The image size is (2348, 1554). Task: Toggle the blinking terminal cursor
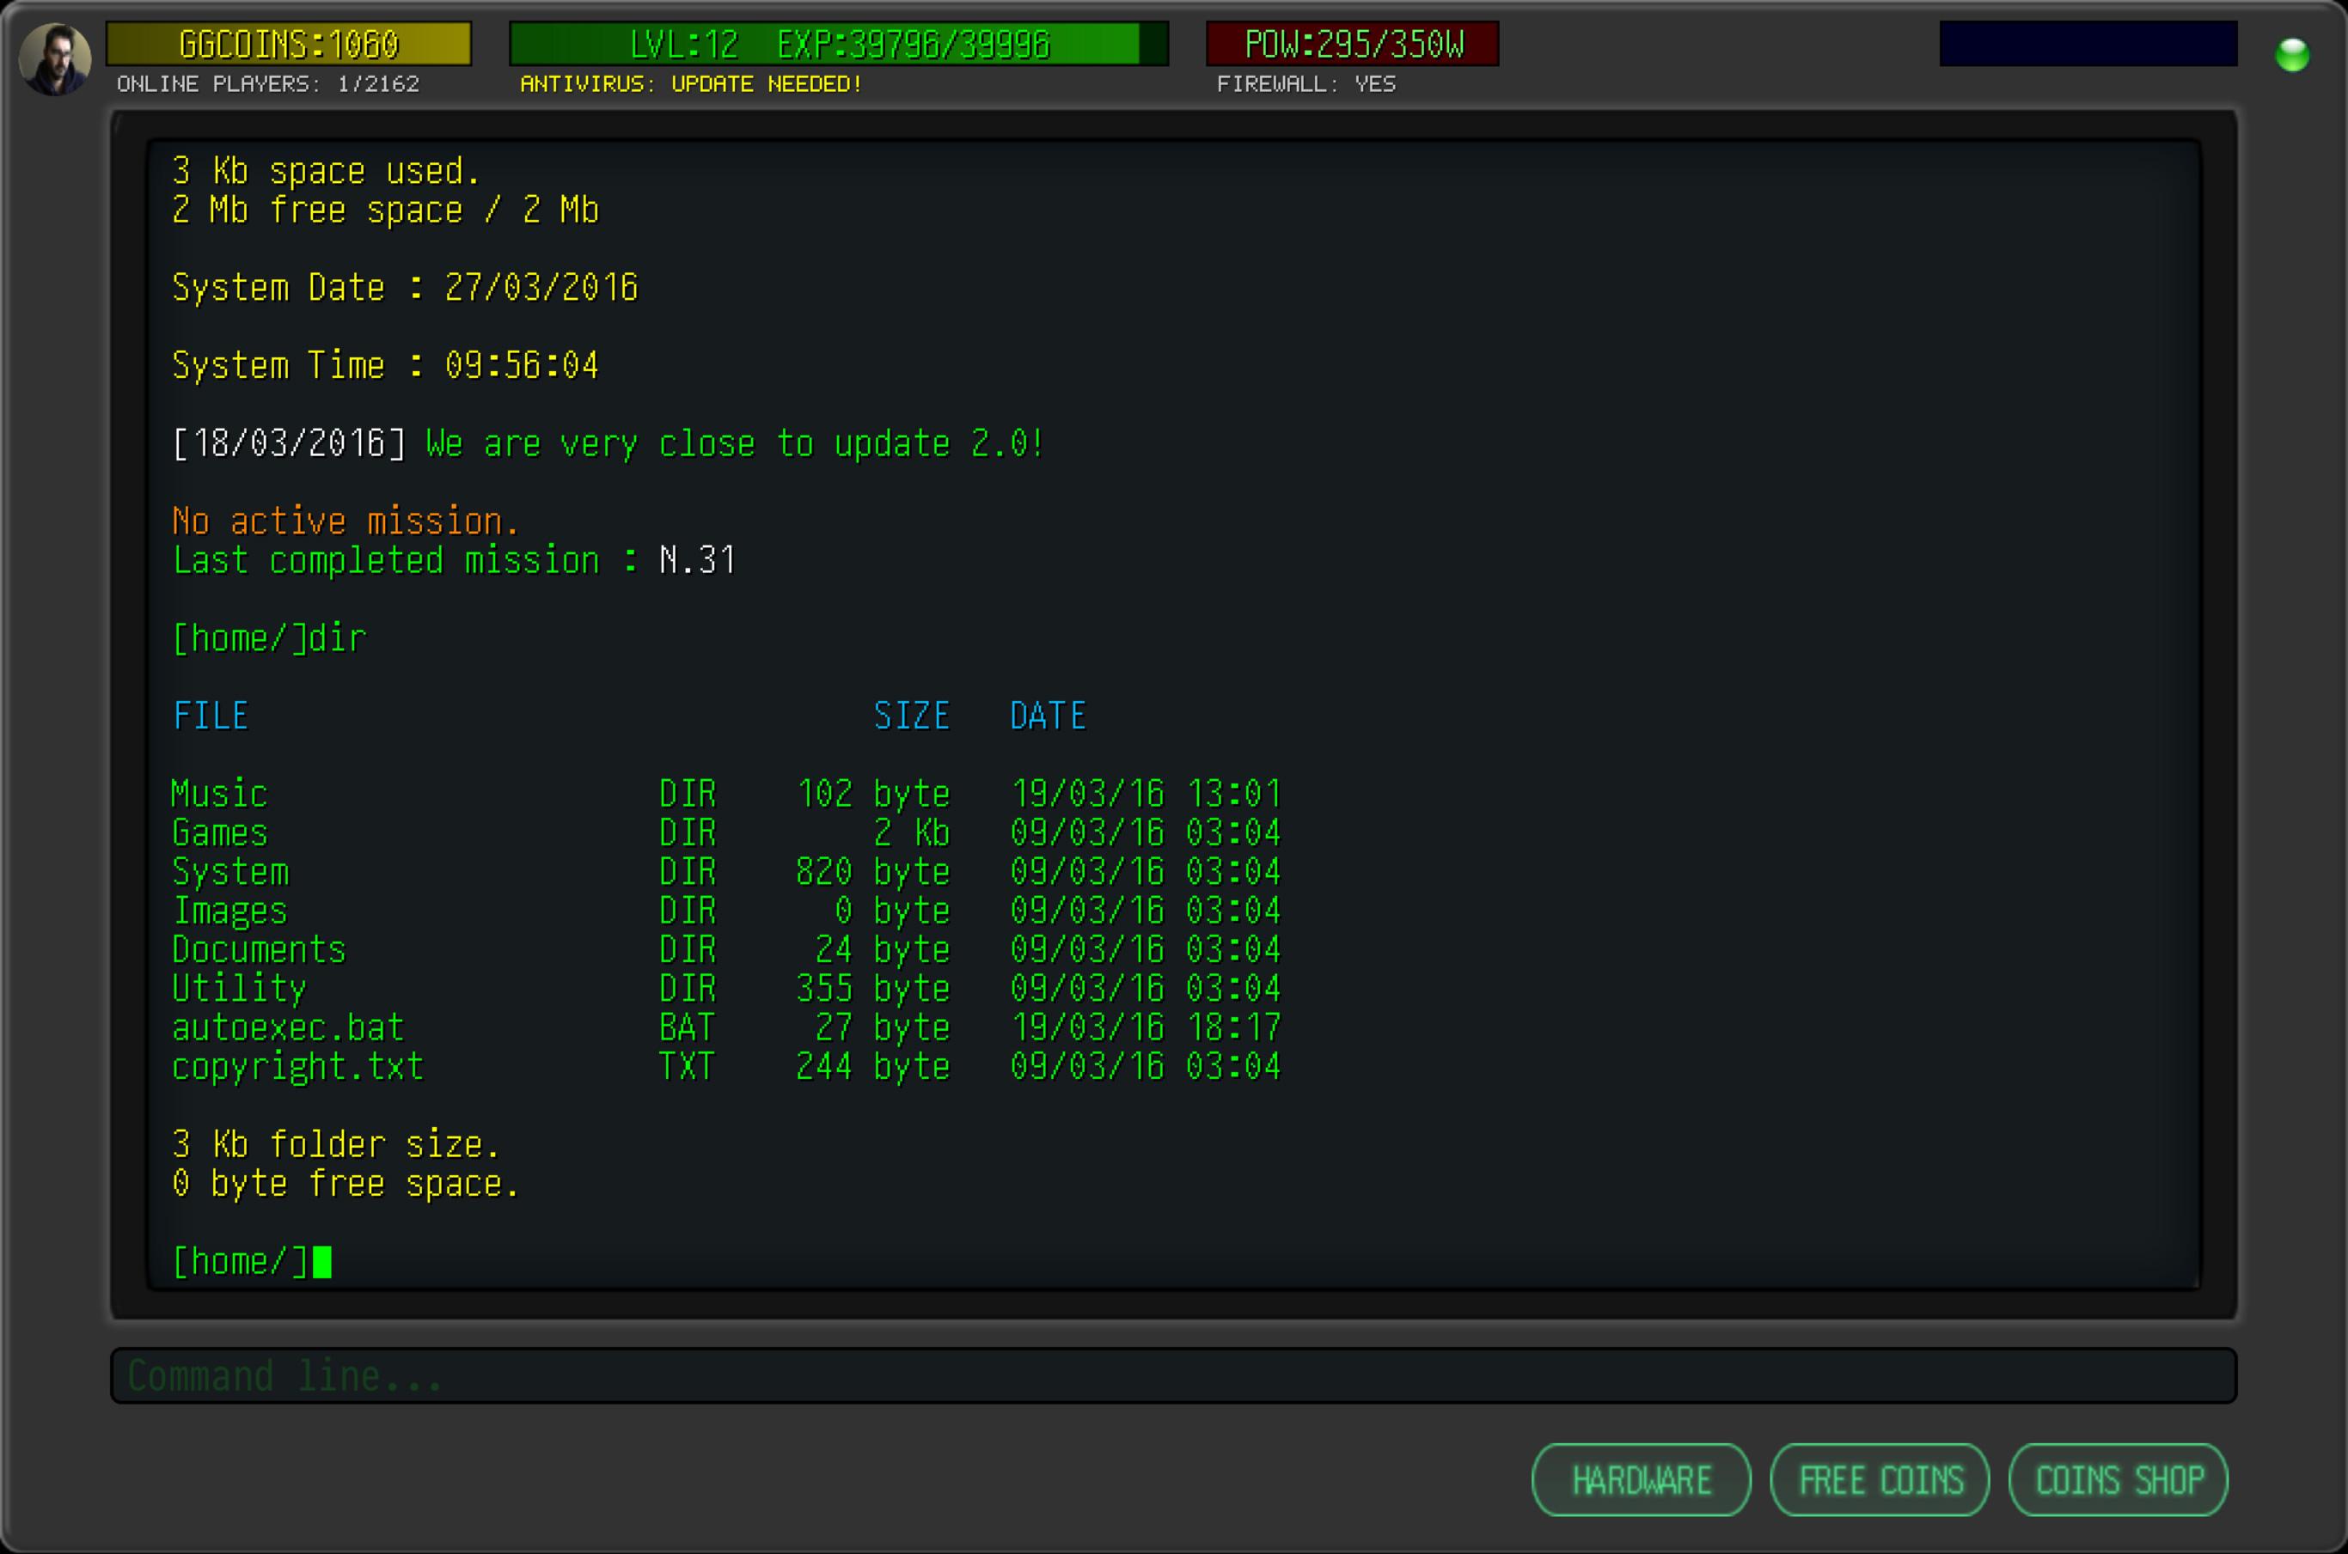(322, 1261)
